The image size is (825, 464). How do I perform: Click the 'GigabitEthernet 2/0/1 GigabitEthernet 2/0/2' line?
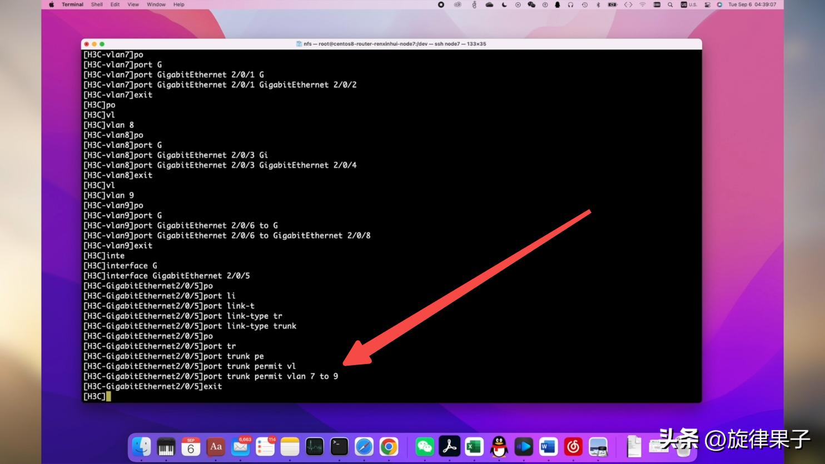[220, 85]
